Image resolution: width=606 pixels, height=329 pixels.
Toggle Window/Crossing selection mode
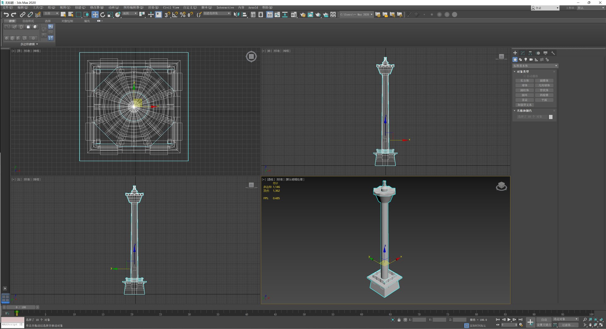pos(86,14)
